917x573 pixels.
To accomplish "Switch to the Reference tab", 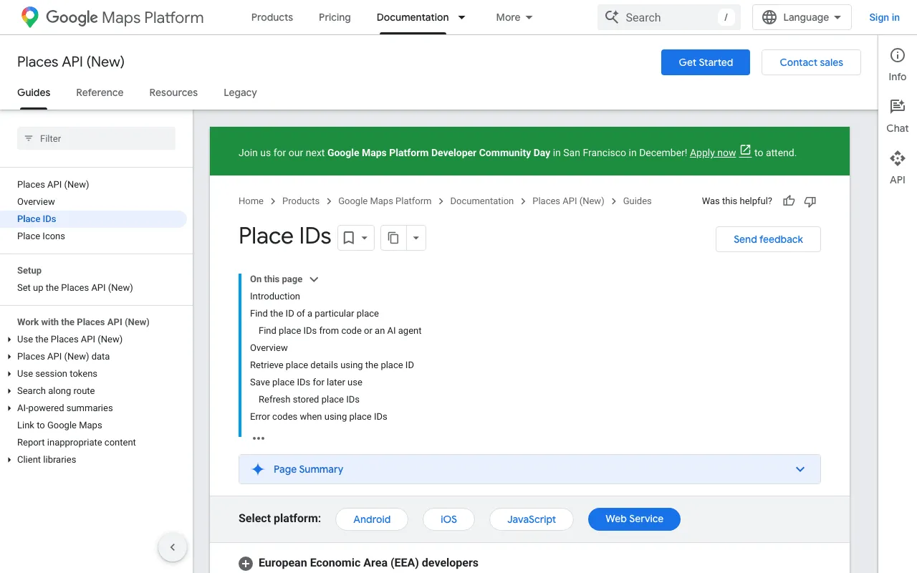I will point(100,92).
